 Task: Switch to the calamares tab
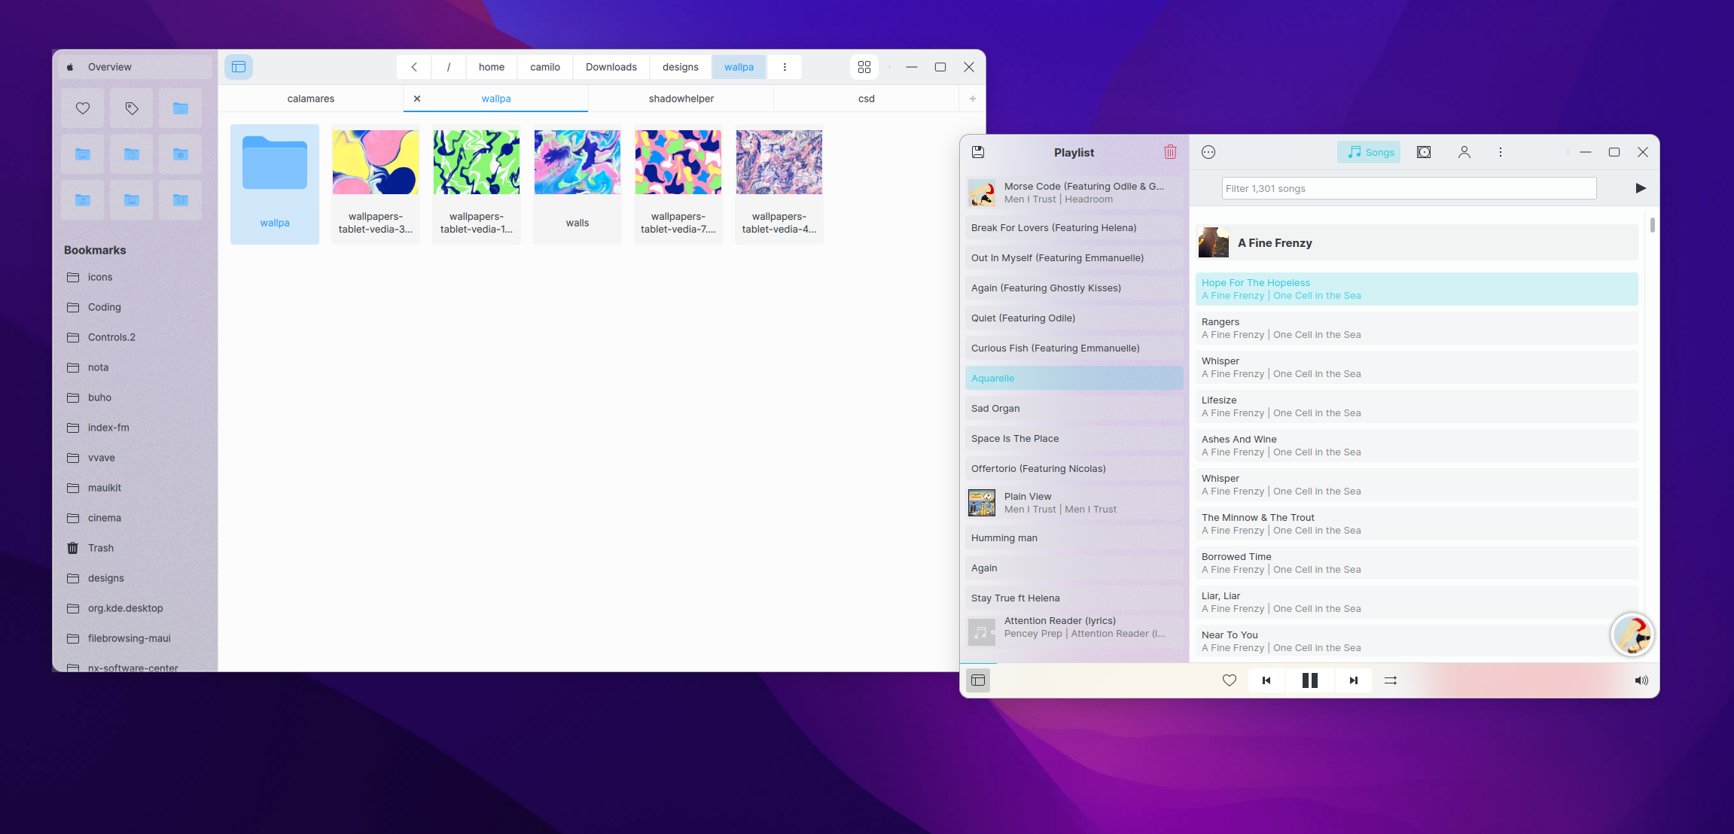point(310,99)
